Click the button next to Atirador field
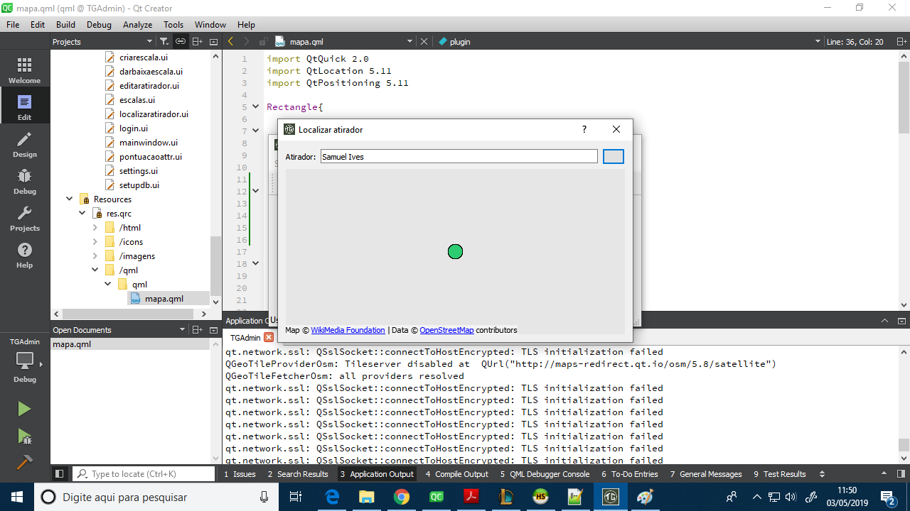Image resolution: width=910 pixels, height=511 pixels. tap(613, 157)
